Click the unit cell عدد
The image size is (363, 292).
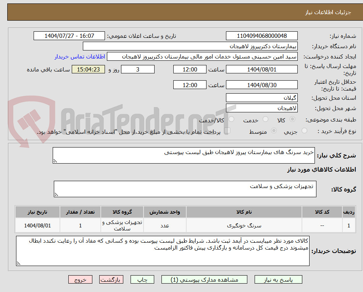(x=165, y=225)
